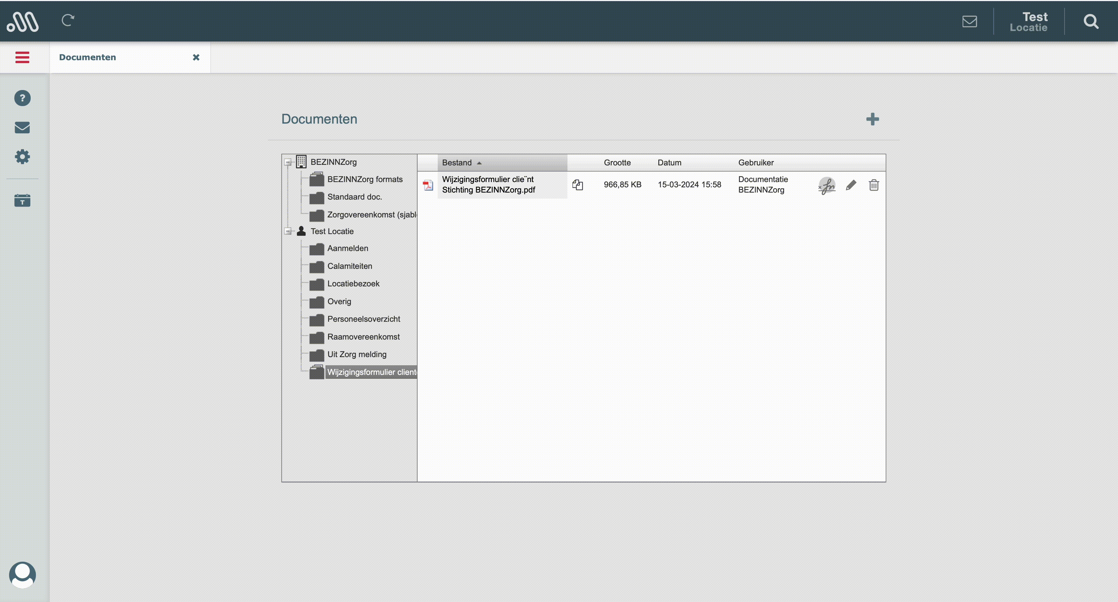The image size is (1118, 602).
Task: Click the refresh icon in top bar
Action: point(68,20)
